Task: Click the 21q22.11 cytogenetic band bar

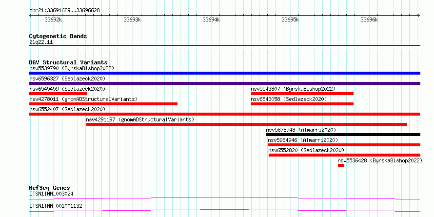Action: point(224,47)
